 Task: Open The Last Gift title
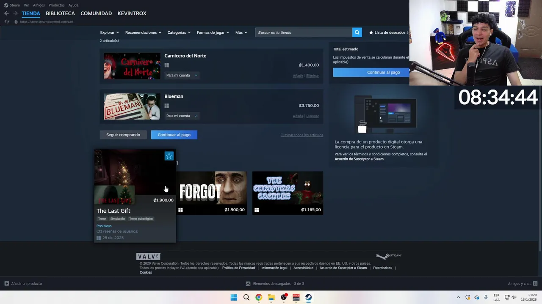point(113,211)
